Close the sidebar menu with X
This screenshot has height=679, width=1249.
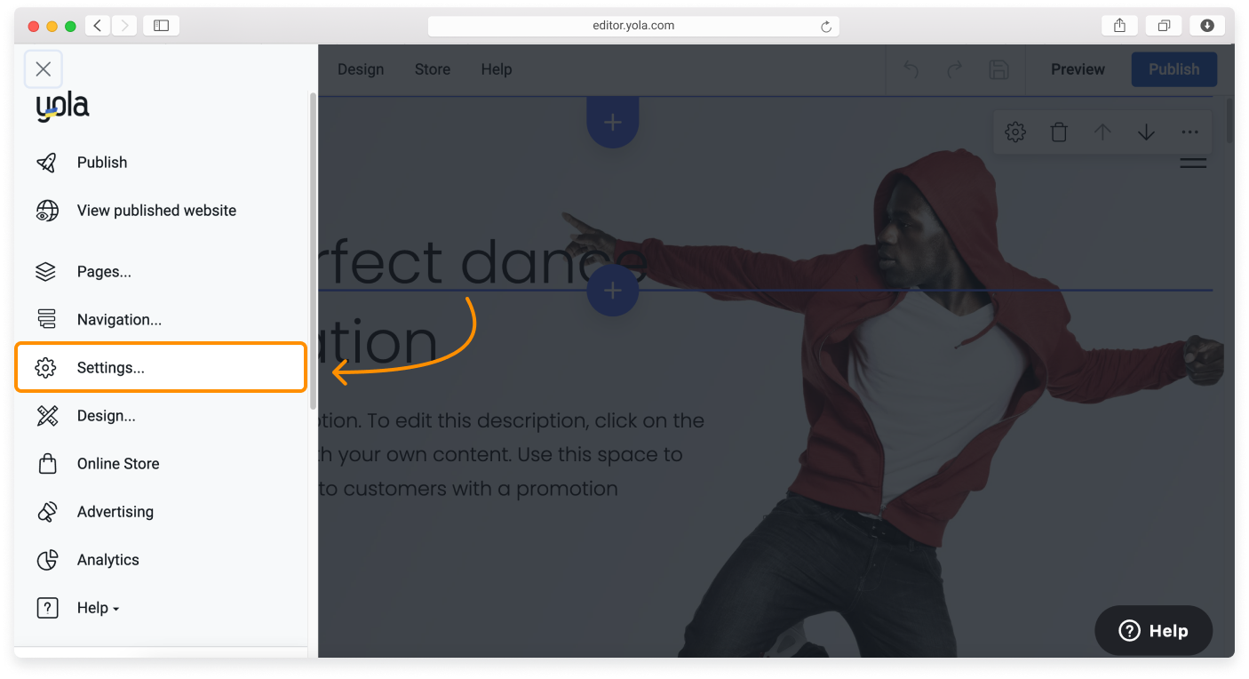(44, 69)
